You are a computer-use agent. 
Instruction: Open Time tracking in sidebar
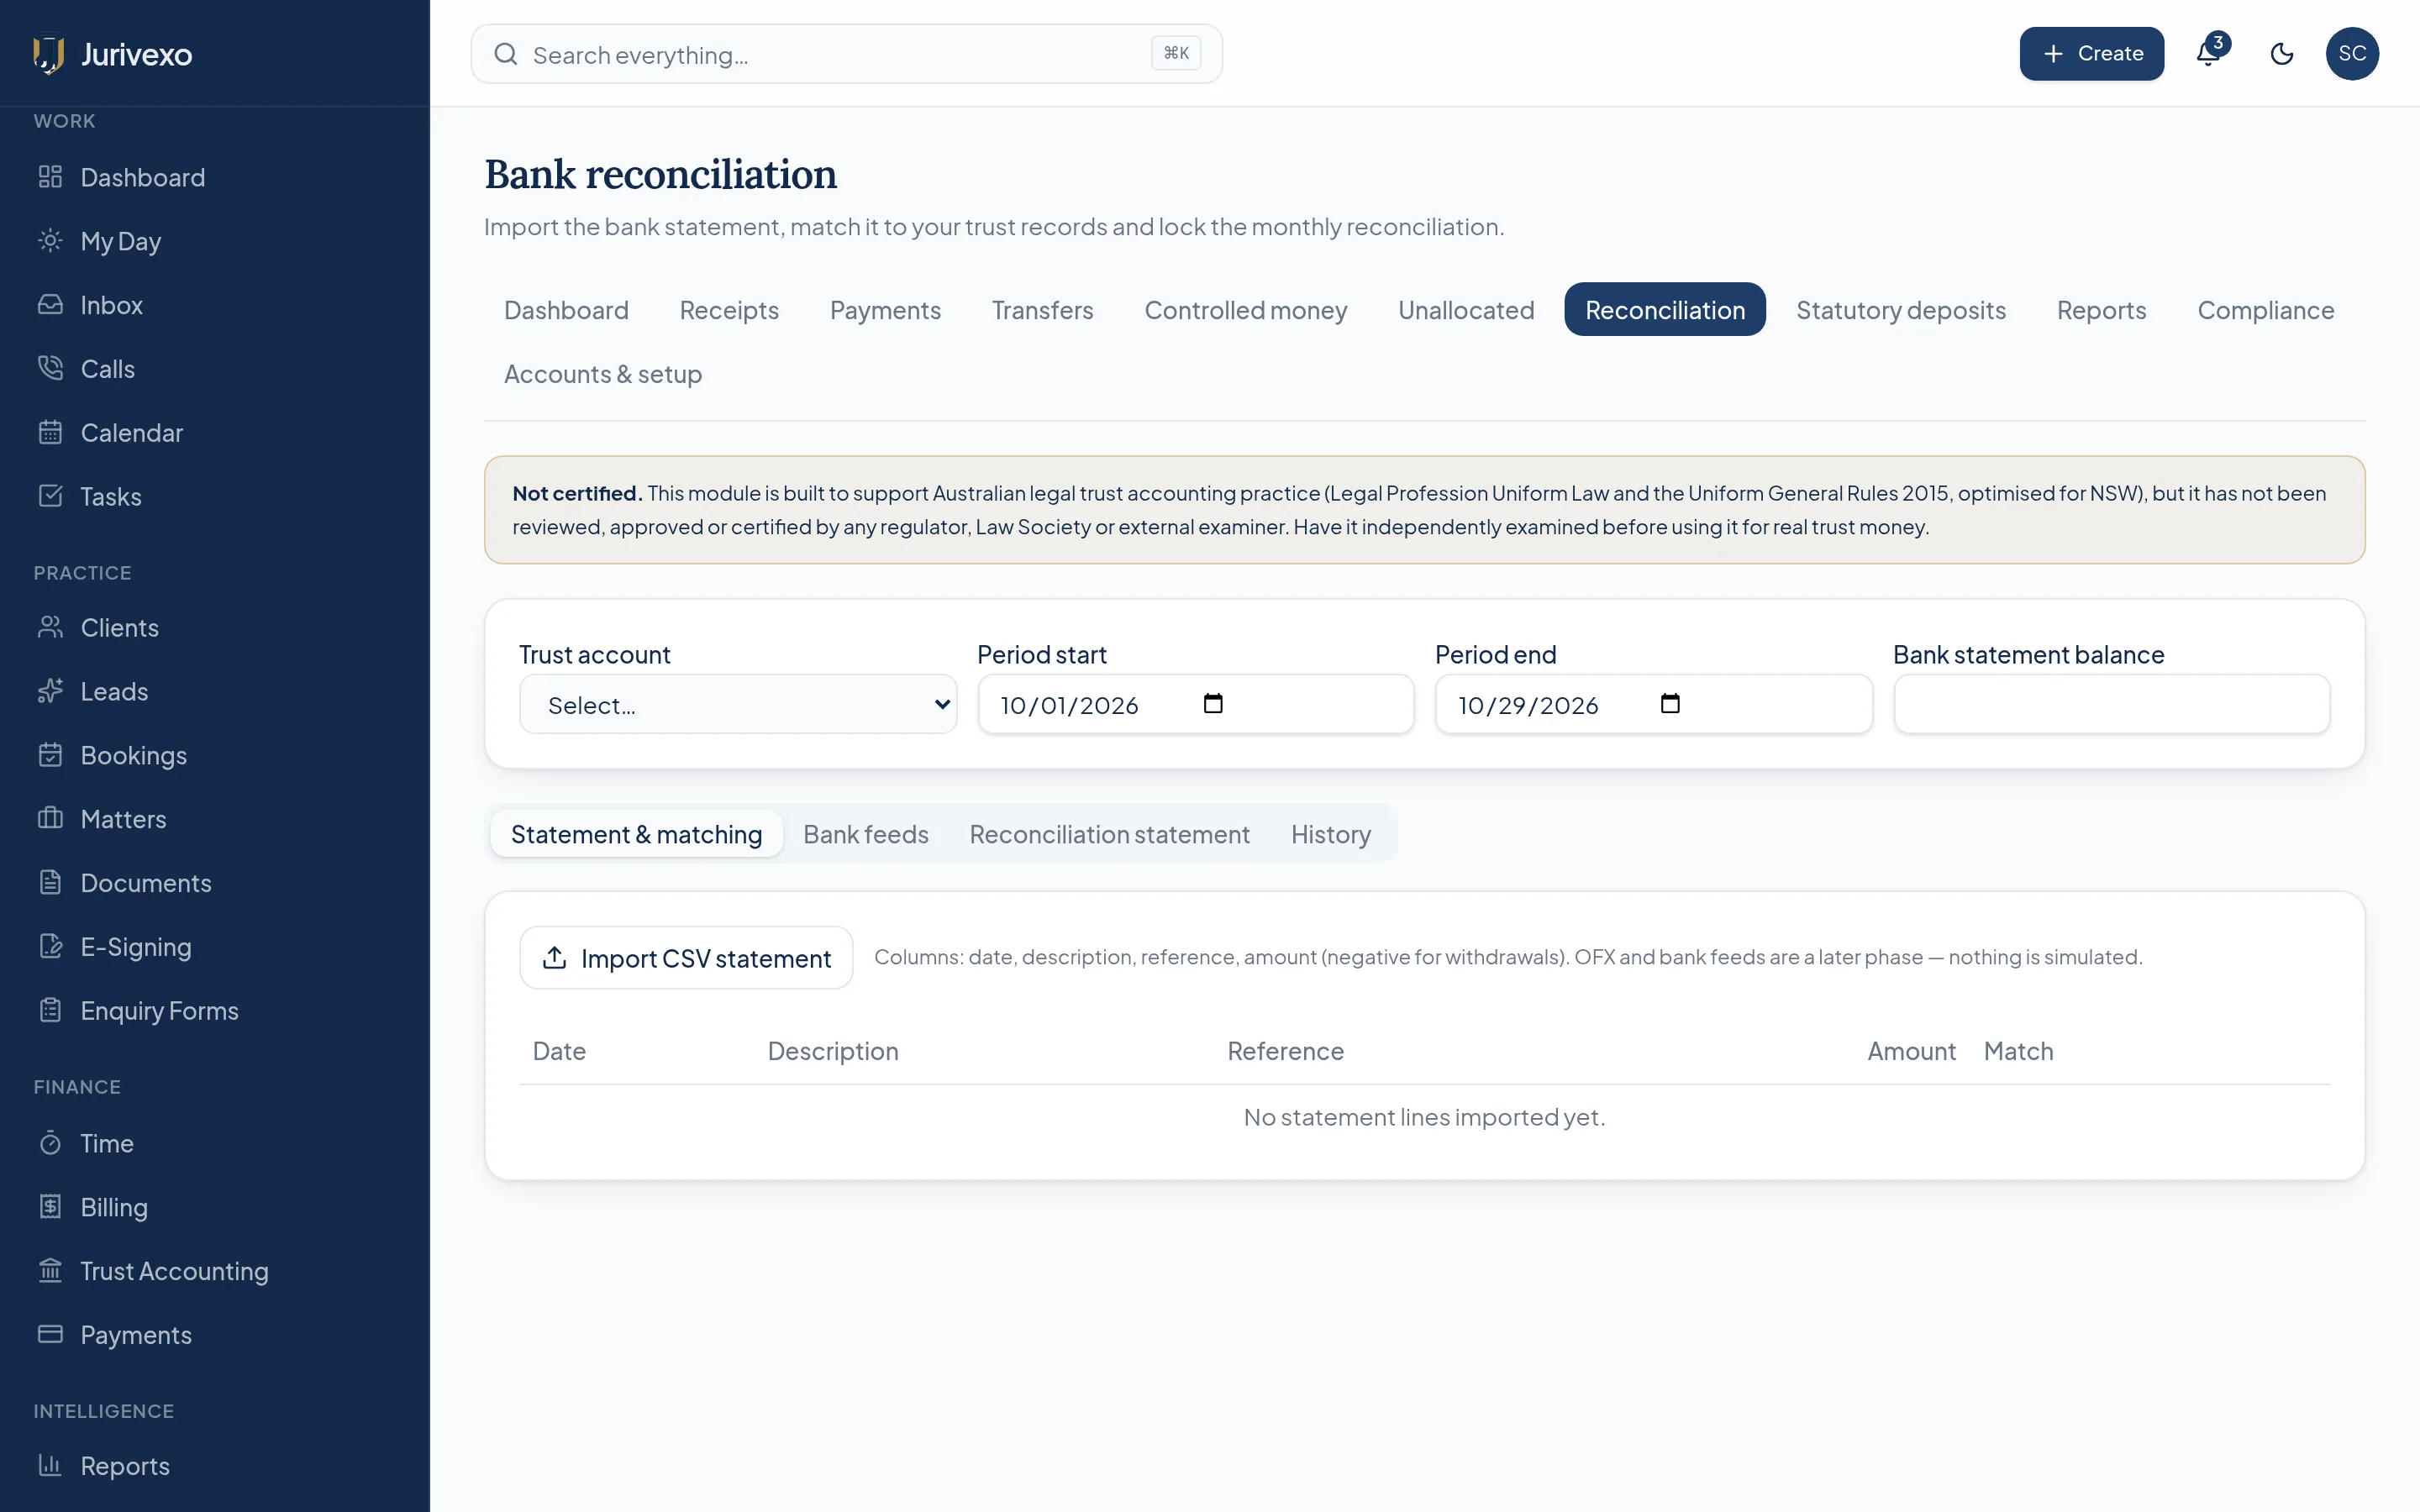click(214, 1144)
